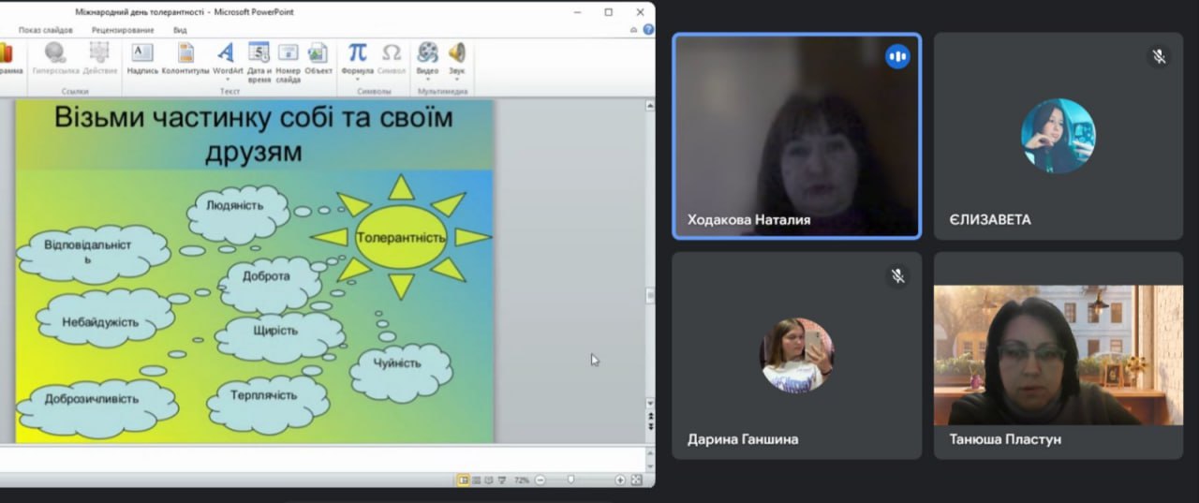
Task: Fit slide to current window icon
Action: tap(637, 480)
